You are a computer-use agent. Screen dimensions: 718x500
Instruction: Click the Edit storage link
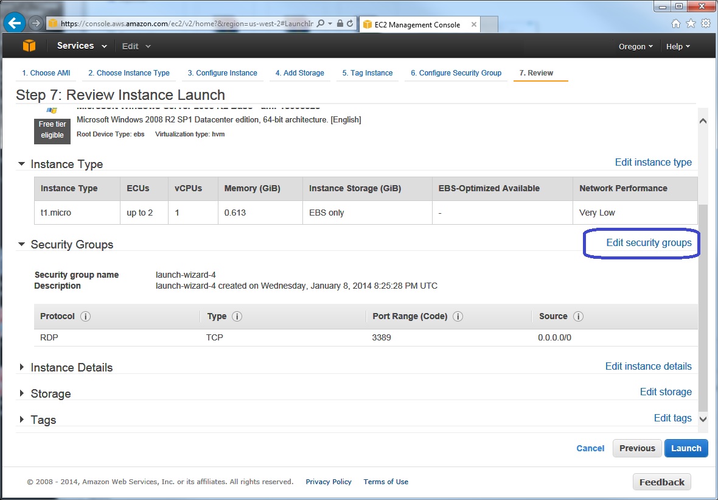(x=666, y=392)
